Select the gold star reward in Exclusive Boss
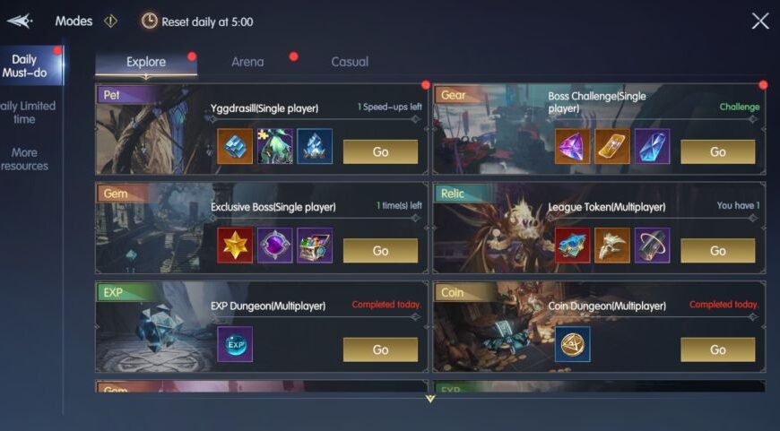The width and height of the screenshot is (780, 431). pyautogui.click(x=235, y=246)
